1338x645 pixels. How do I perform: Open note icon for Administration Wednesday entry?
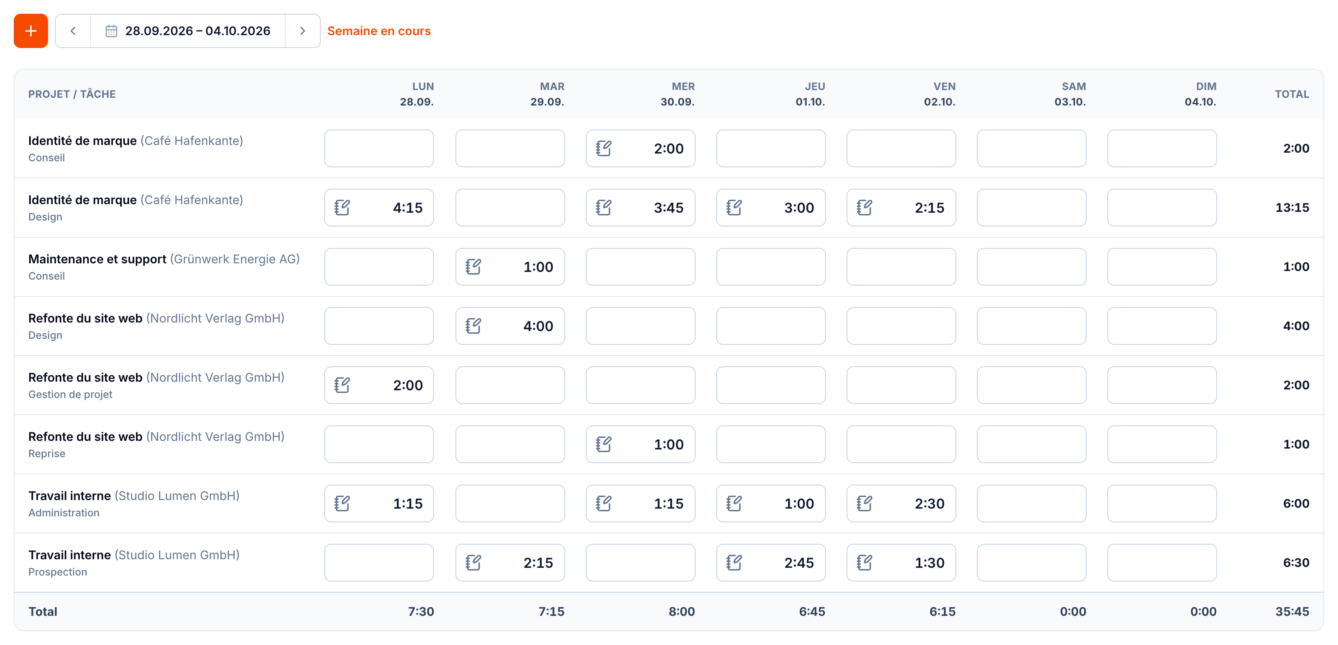click(603, 504)
